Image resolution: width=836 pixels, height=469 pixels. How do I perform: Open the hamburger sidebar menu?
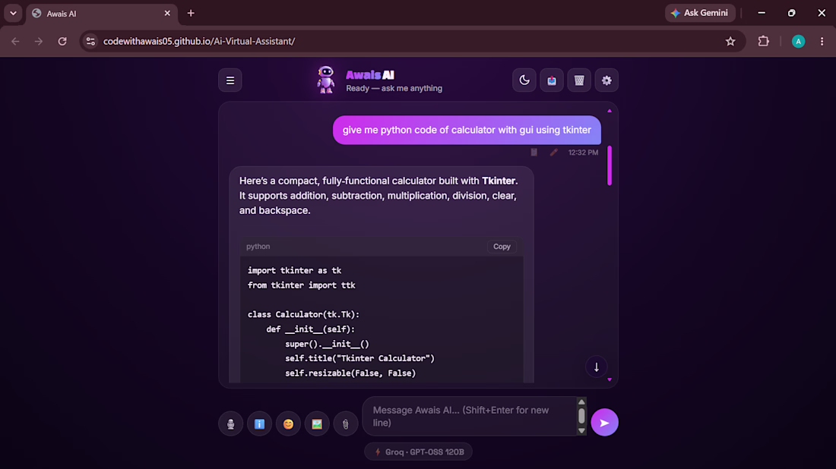click(230, 80)
